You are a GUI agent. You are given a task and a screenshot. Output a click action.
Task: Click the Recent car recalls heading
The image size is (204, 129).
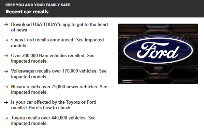[x=27, y=12]
